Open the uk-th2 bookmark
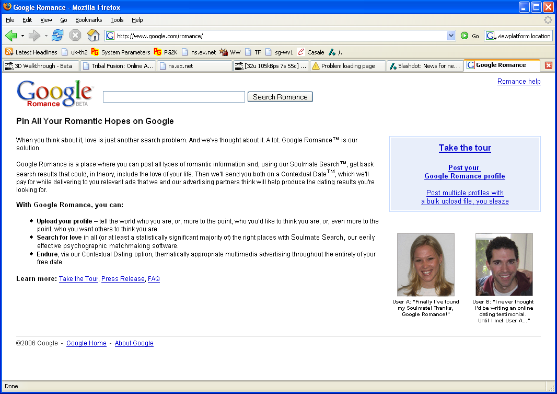 pyautogui.click(x=75, y=52)
